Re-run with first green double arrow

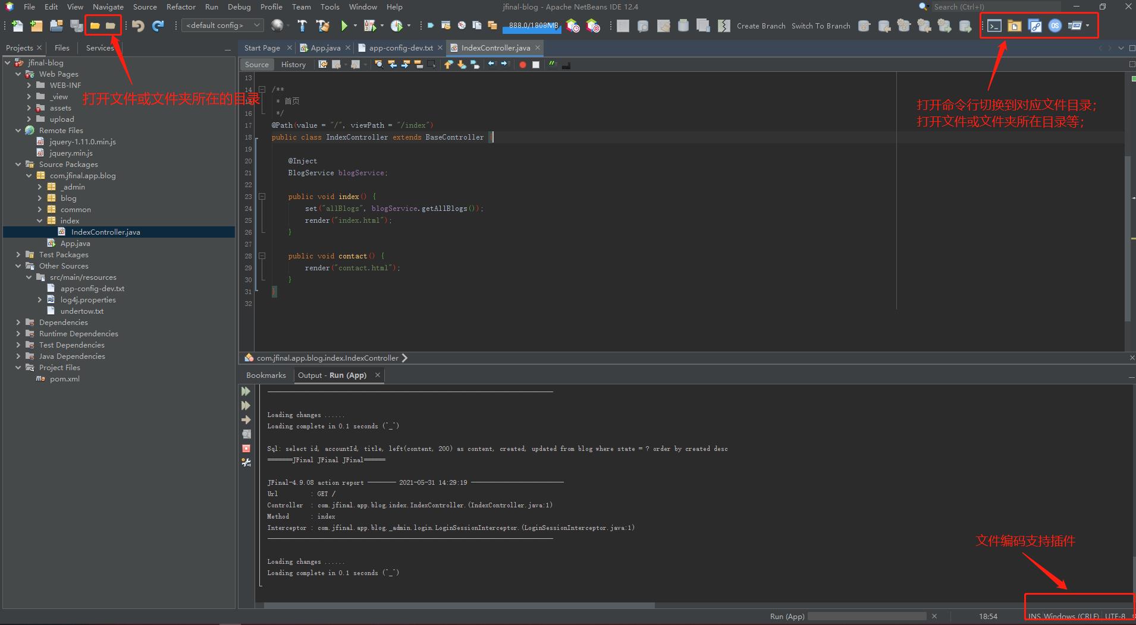246,391
